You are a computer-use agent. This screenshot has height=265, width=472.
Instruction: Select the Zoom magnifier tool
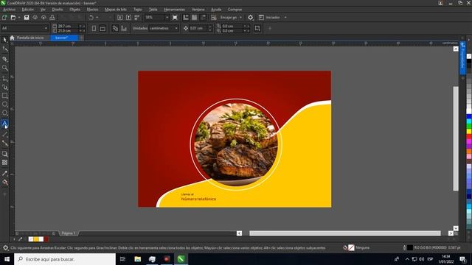click(5, 68)
